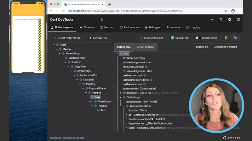Expand bg: FlutterLogoDecoration entry

tap(126, 115)
